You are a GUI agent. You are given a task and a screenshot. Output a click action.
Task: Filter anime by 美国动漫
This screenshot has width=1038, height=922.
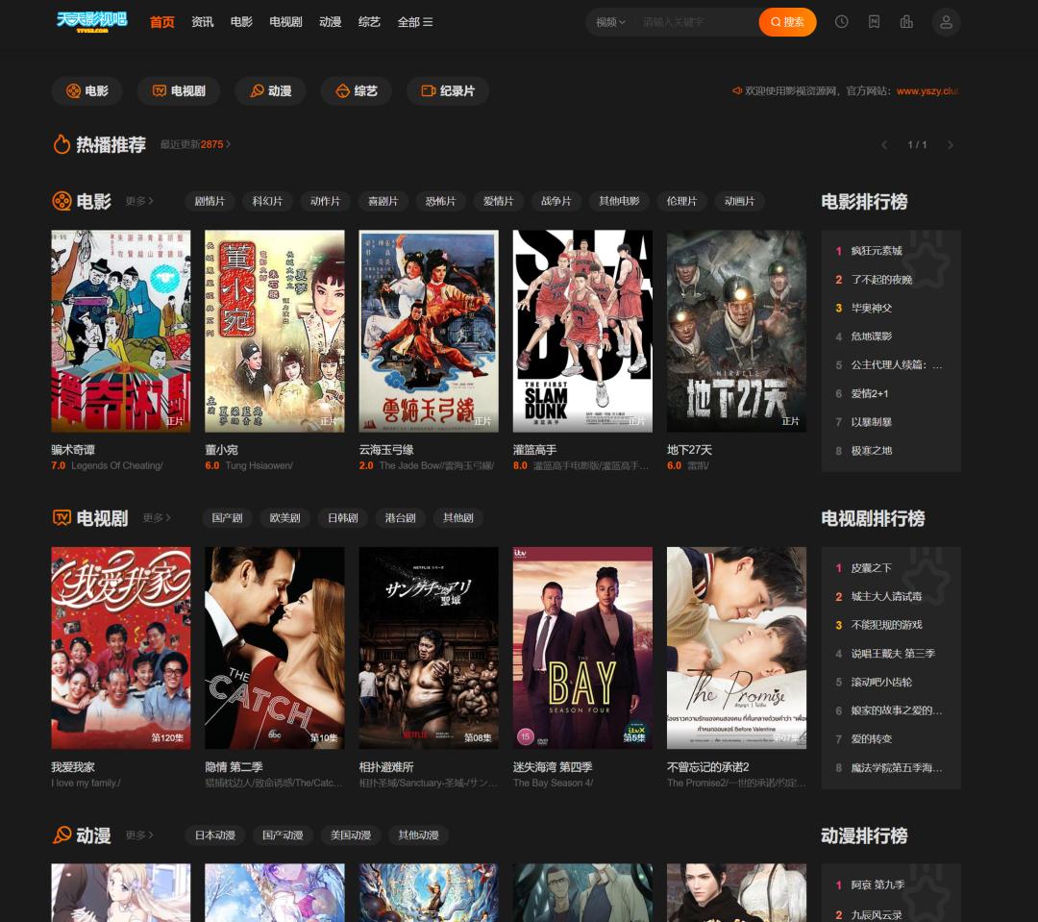point(351,835)
